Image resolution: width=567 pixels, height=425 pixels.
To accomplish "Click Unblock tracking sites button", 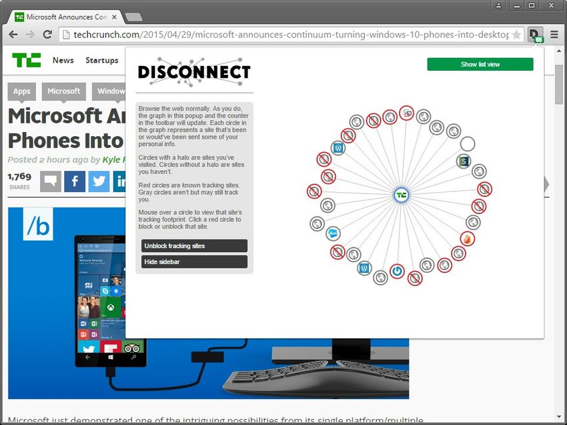I will pyautogui.click(x=194, y=246).
